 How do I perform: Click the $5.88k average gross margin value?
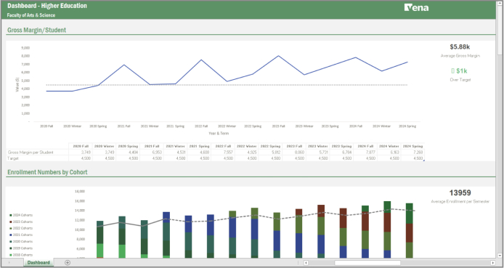click(460, 47)
